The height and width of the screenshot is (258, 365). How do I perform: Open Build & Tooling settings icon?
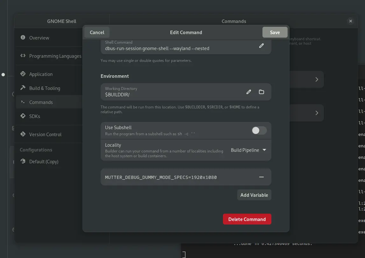(23, 88)
